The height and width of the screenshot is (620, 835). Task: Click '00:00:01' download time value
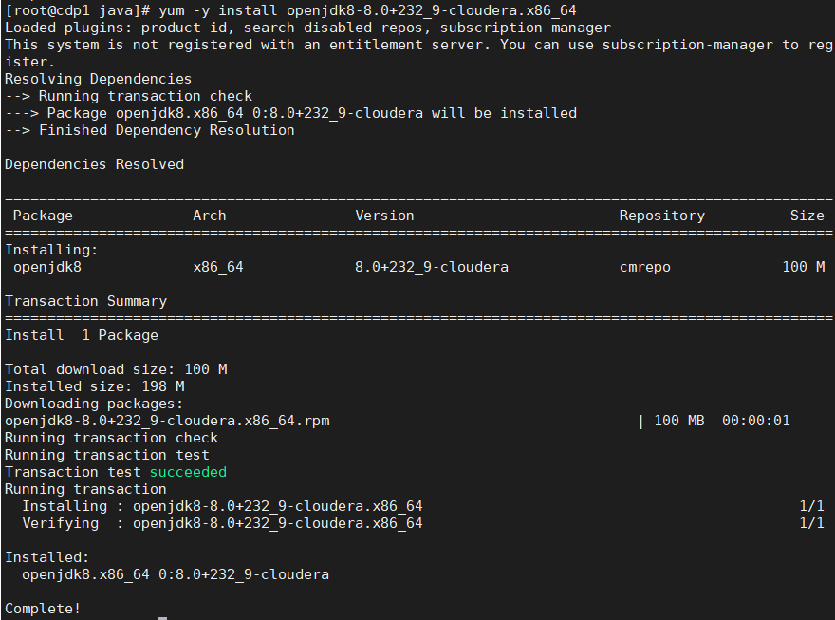[x=755, y=421]
